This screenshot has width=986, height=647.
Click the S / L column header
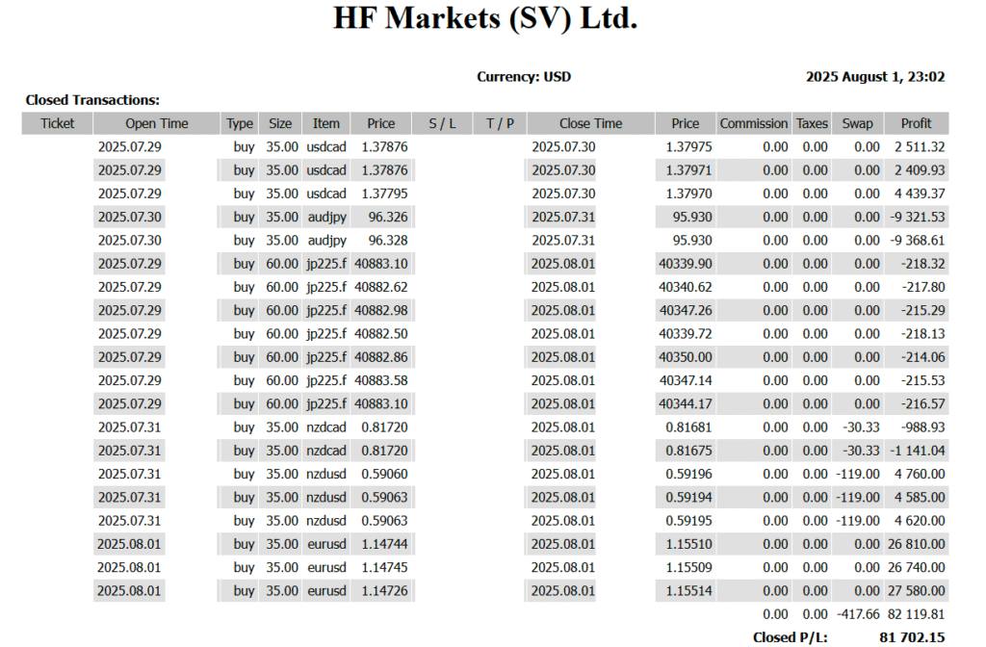point(442,123)
